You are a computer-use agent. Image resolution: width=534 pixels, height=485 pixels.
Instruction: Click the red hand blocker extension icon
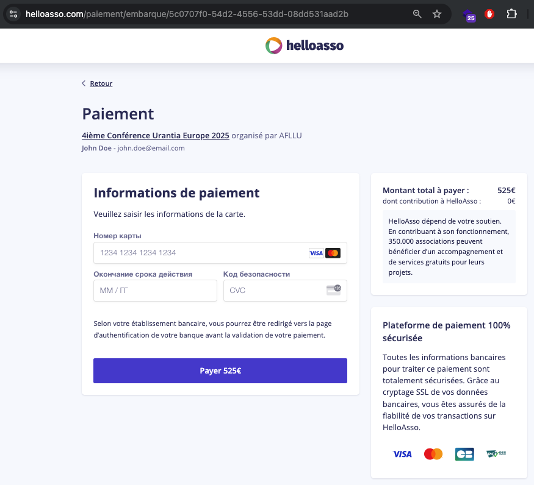(x=489, y=14)
